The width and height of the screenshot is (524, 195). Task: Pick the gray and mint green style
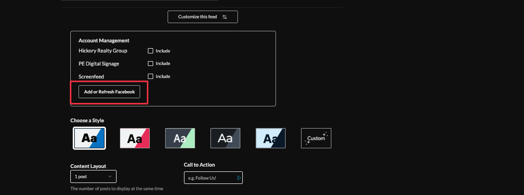(x=180, y=138)
